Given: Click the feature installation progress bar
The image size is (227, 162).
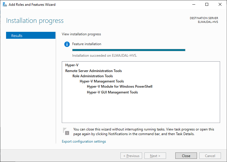Looking at the screenshot, I should point(129,50).
